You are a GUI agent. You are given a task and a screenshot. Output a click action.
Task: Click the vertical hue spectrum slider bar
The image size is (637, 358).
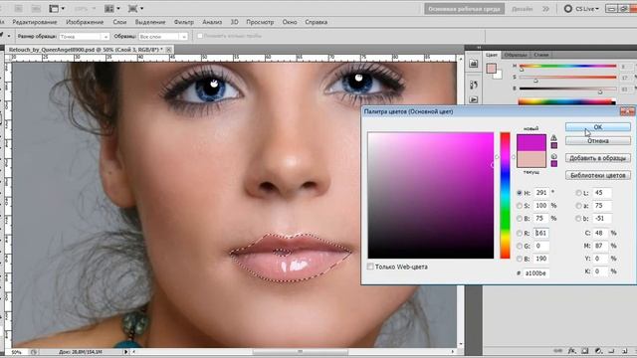[505, 195]
